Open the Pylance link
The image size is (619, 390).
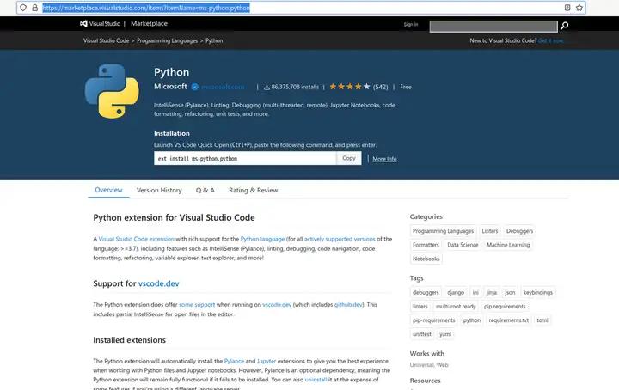coord(234,361)
